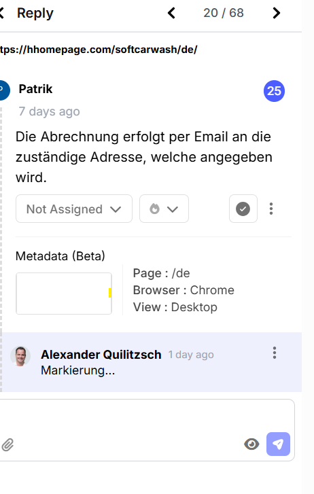Click Alexander Quilitzsch's profile photo

pyautogui.click(x=20, y=356)
